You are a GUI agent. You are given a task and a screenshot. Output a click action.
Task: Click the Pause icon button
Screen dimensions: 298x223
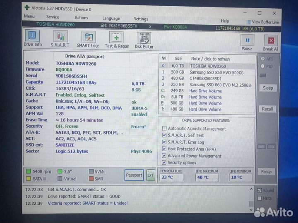[247, 40]
